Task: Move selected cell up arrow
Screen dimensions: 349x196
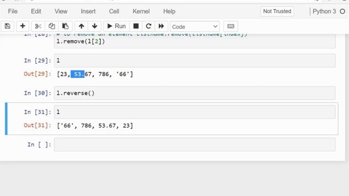Action: point(81,26)
